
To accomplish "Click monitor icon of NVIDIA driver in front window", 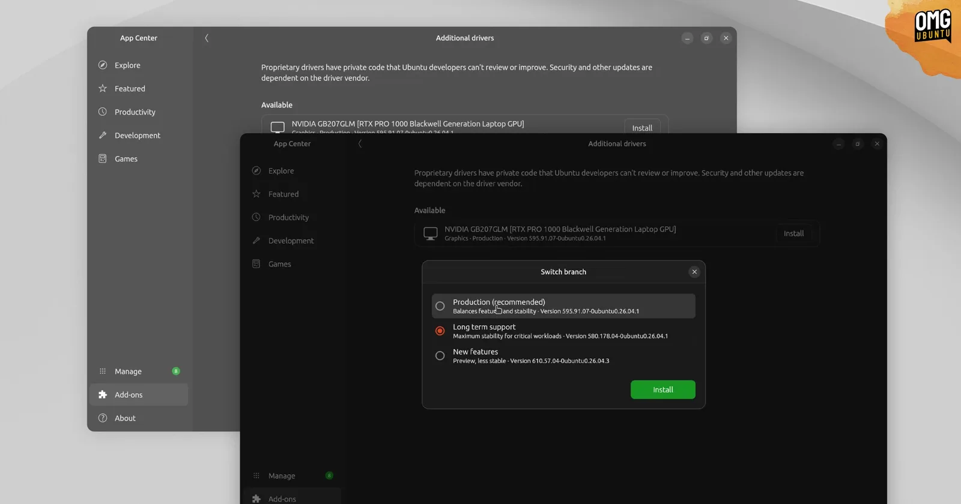I will (x=431, y=233).
